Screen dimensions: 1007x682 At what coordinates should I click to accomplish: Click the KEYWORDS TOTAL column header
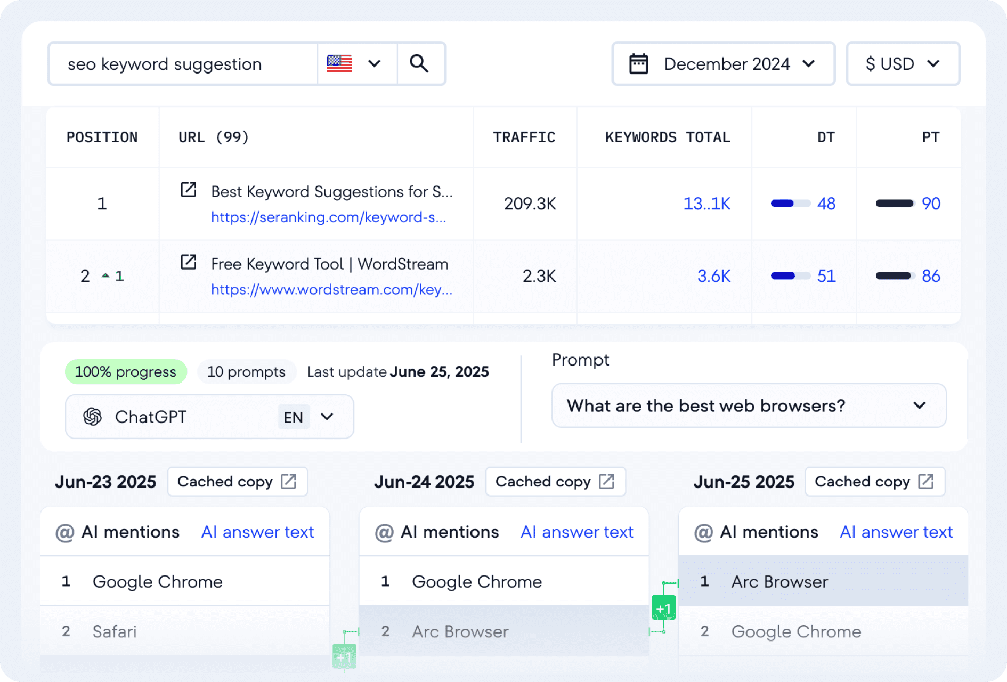[x=668, y=137]
